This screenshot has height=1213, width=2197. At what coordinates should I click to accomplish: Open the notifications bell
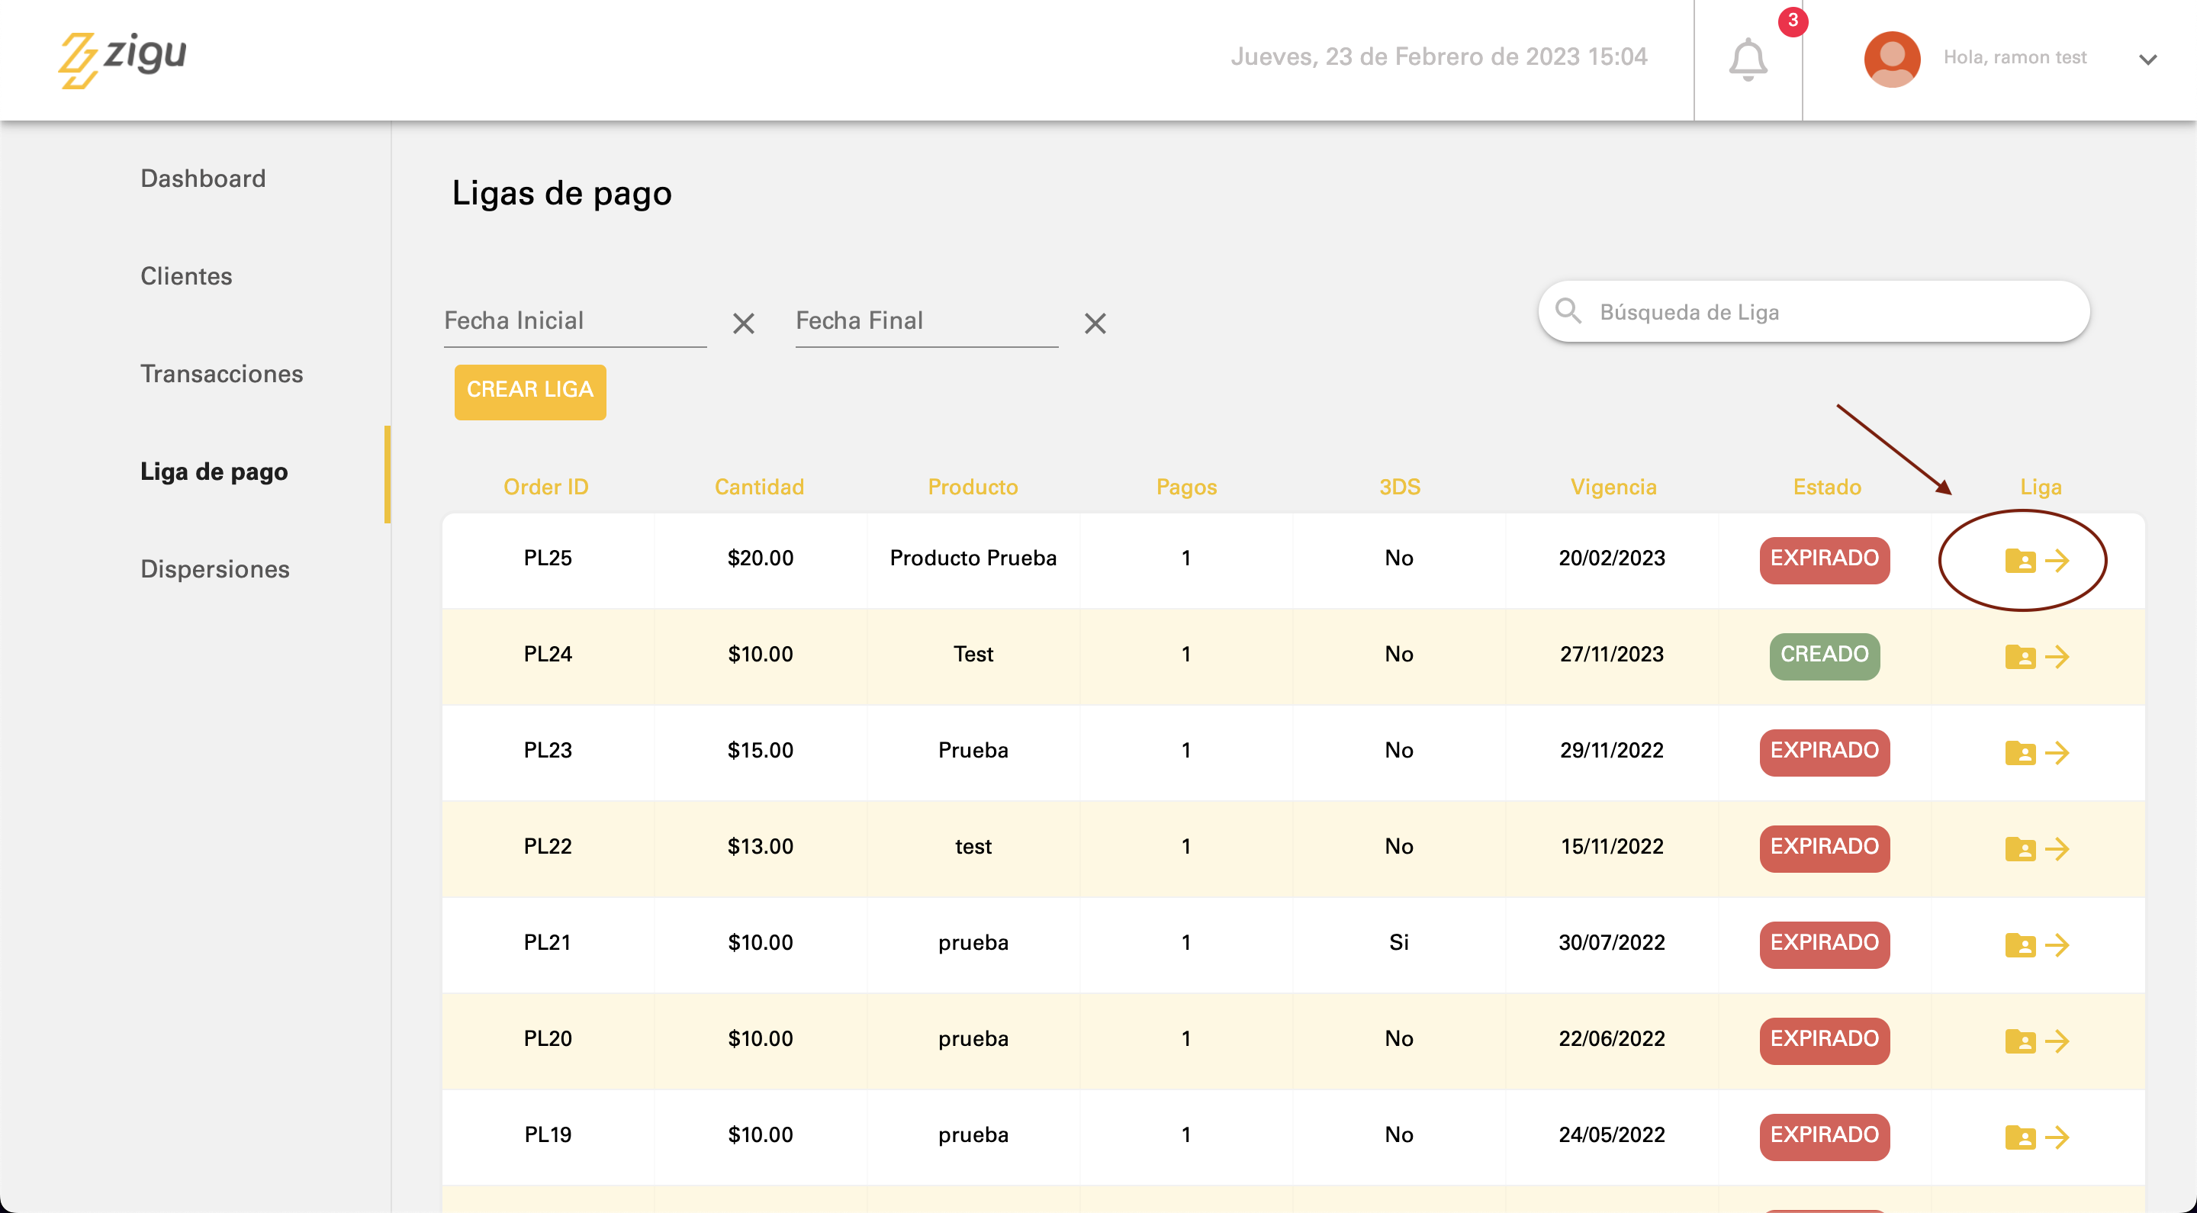(1748, 59)
